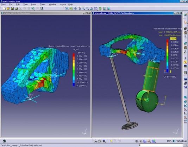The image size is (188, 147).
Task: Click the N_m2 unit label
Action: tap(76, 49)
